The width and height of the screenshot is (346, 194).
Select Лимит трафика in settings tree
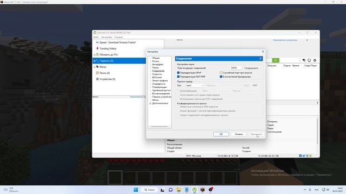[x=160, y=81]
